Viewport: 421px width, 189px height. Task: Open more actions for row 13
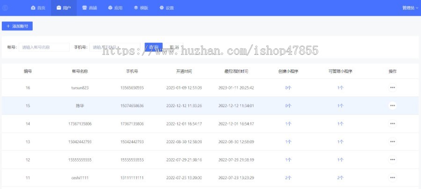[x=392, y=142]
